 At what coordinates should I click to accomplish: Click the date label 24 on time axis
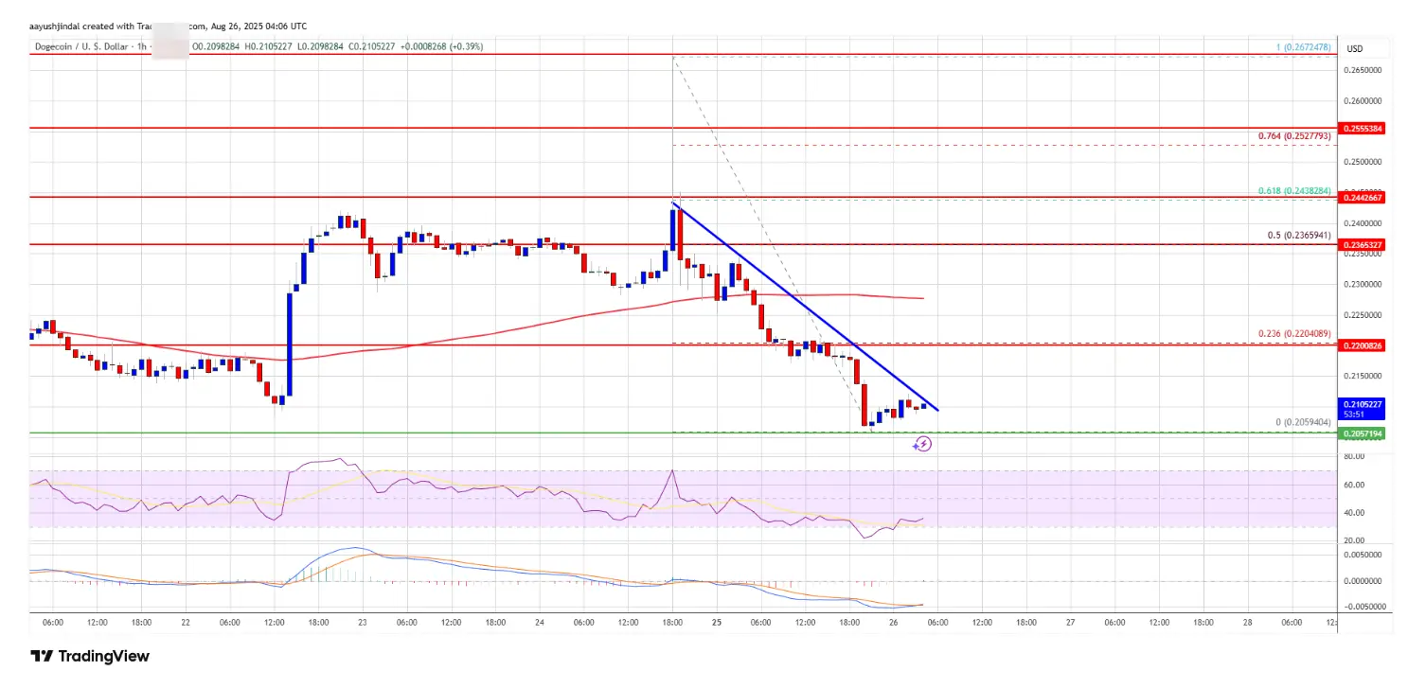[539, 622]
